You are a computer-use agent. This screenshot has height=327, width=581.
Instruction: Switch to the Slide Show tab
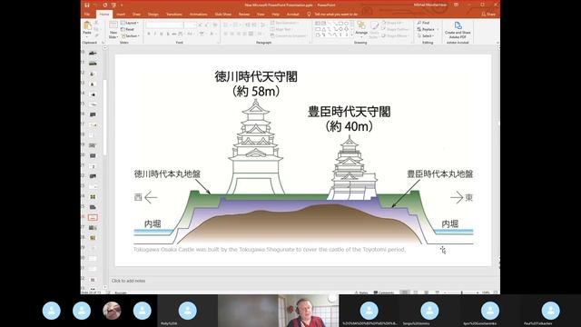coord(222,15)
